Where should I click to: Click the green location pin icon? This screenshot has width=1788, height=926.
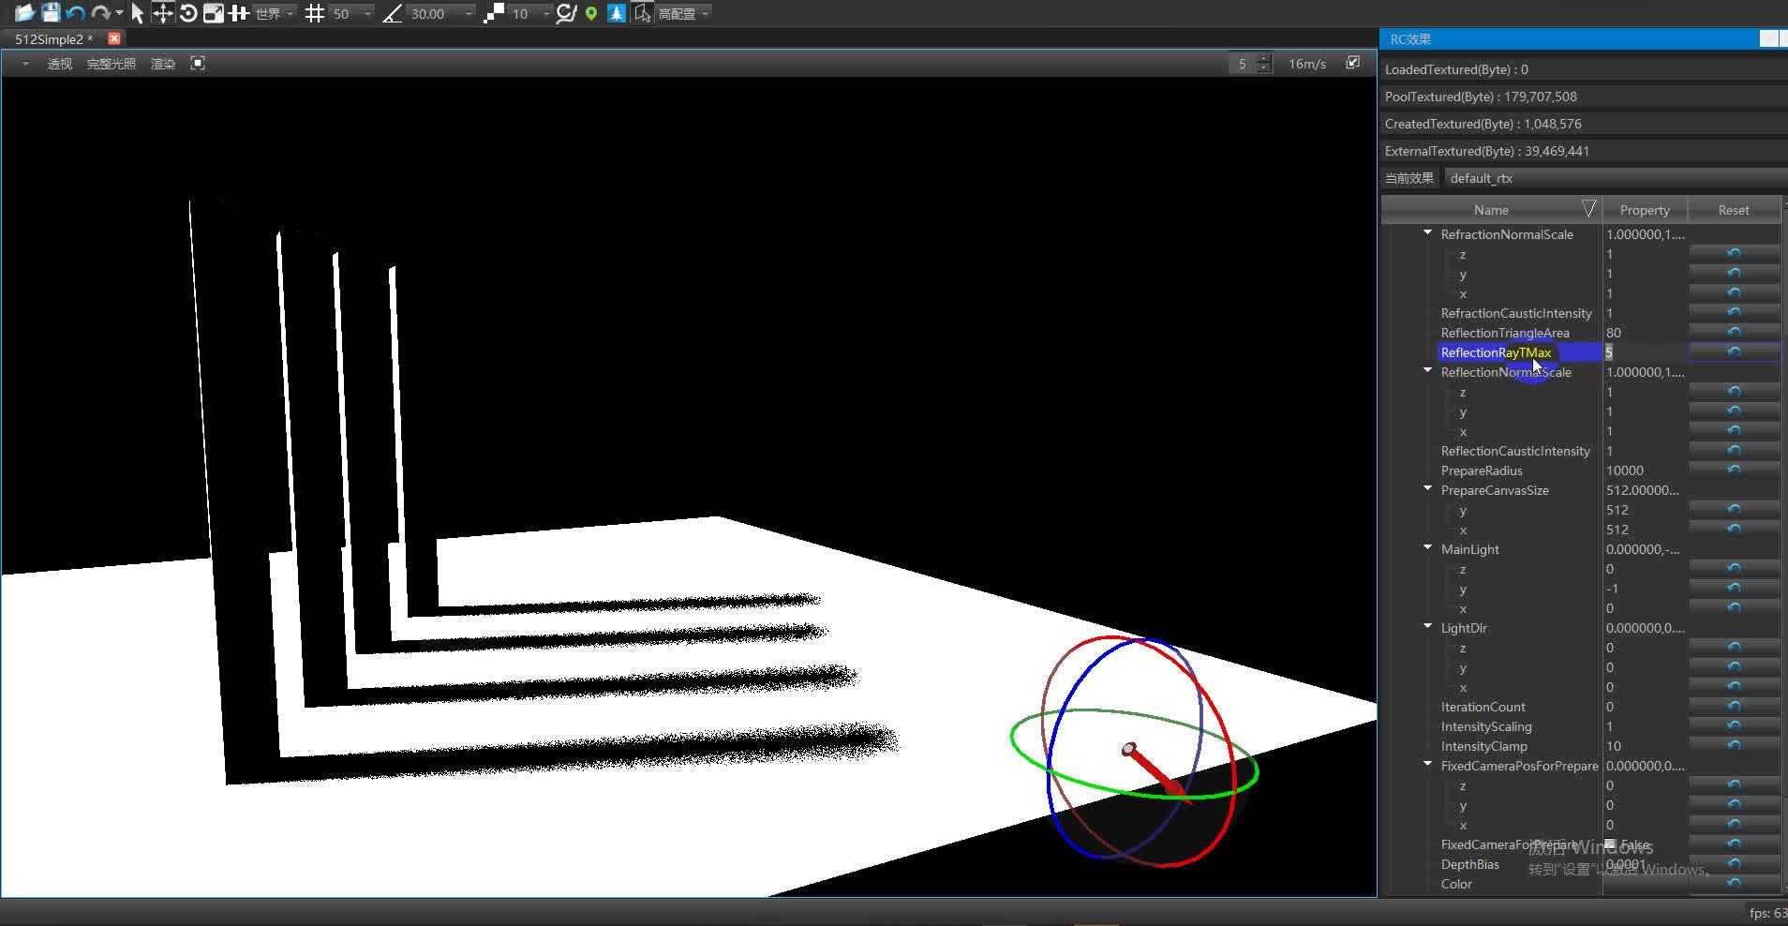[x=591, y=13]
